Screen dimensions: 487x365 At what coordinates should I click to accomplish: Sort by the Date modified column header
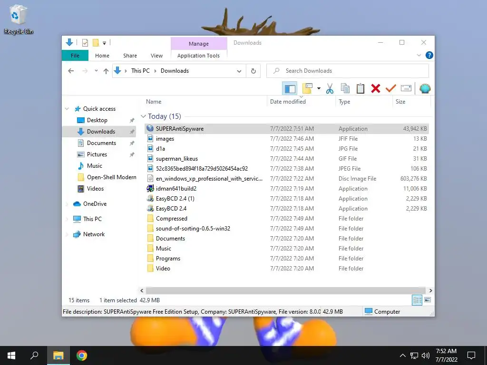click(x=301, y=102)
